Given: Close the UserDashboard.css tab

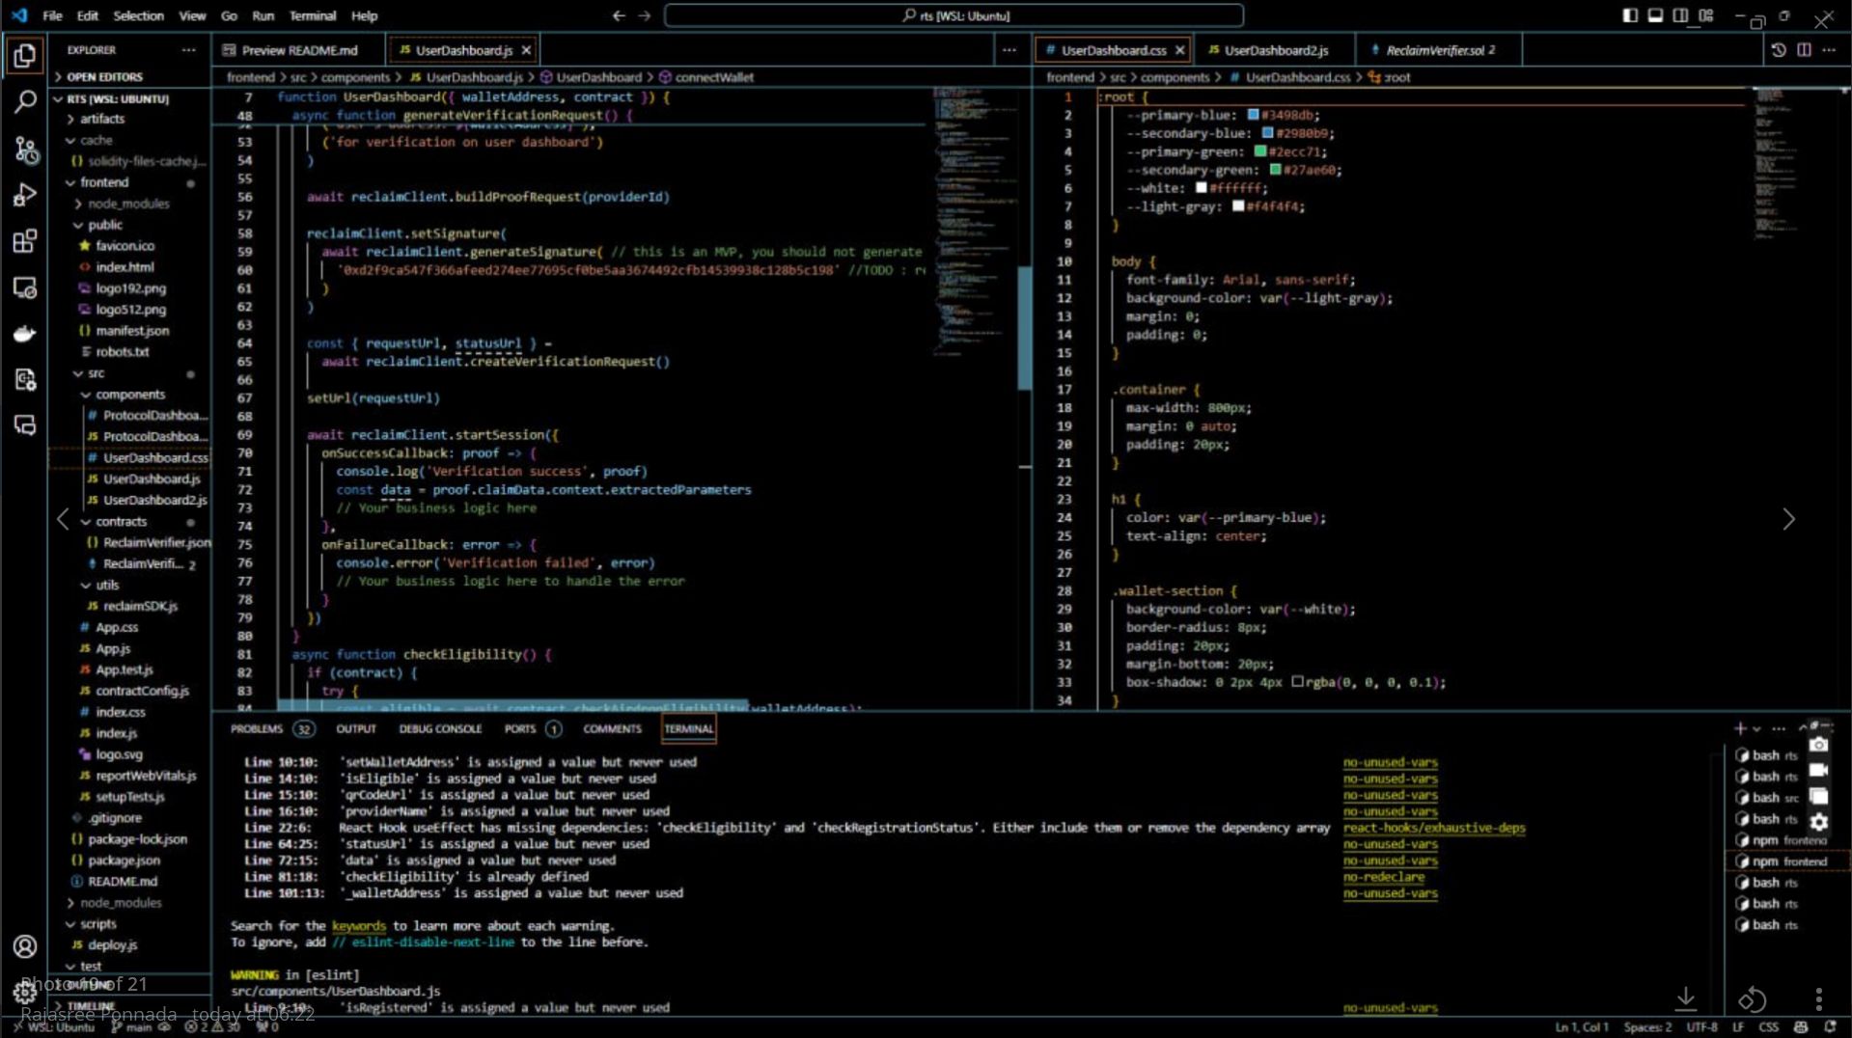Looking at the screenshot, I should [x=1179, y=50].
